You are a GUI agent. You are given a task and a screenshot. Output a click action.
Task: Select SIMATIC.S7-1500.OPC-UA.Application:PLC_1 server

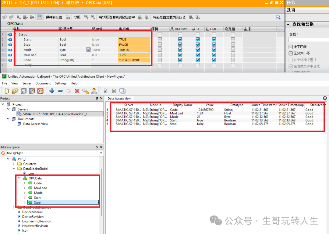coord(55,114)
